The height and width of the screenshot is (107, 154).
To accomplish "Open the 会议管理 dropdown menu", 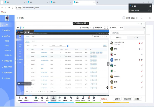I will 137,99.
